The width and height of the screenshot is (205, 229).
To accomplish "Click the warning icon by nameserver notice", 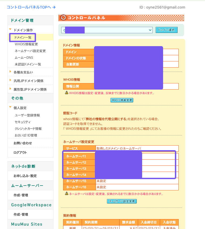I will tap(67, 194).
